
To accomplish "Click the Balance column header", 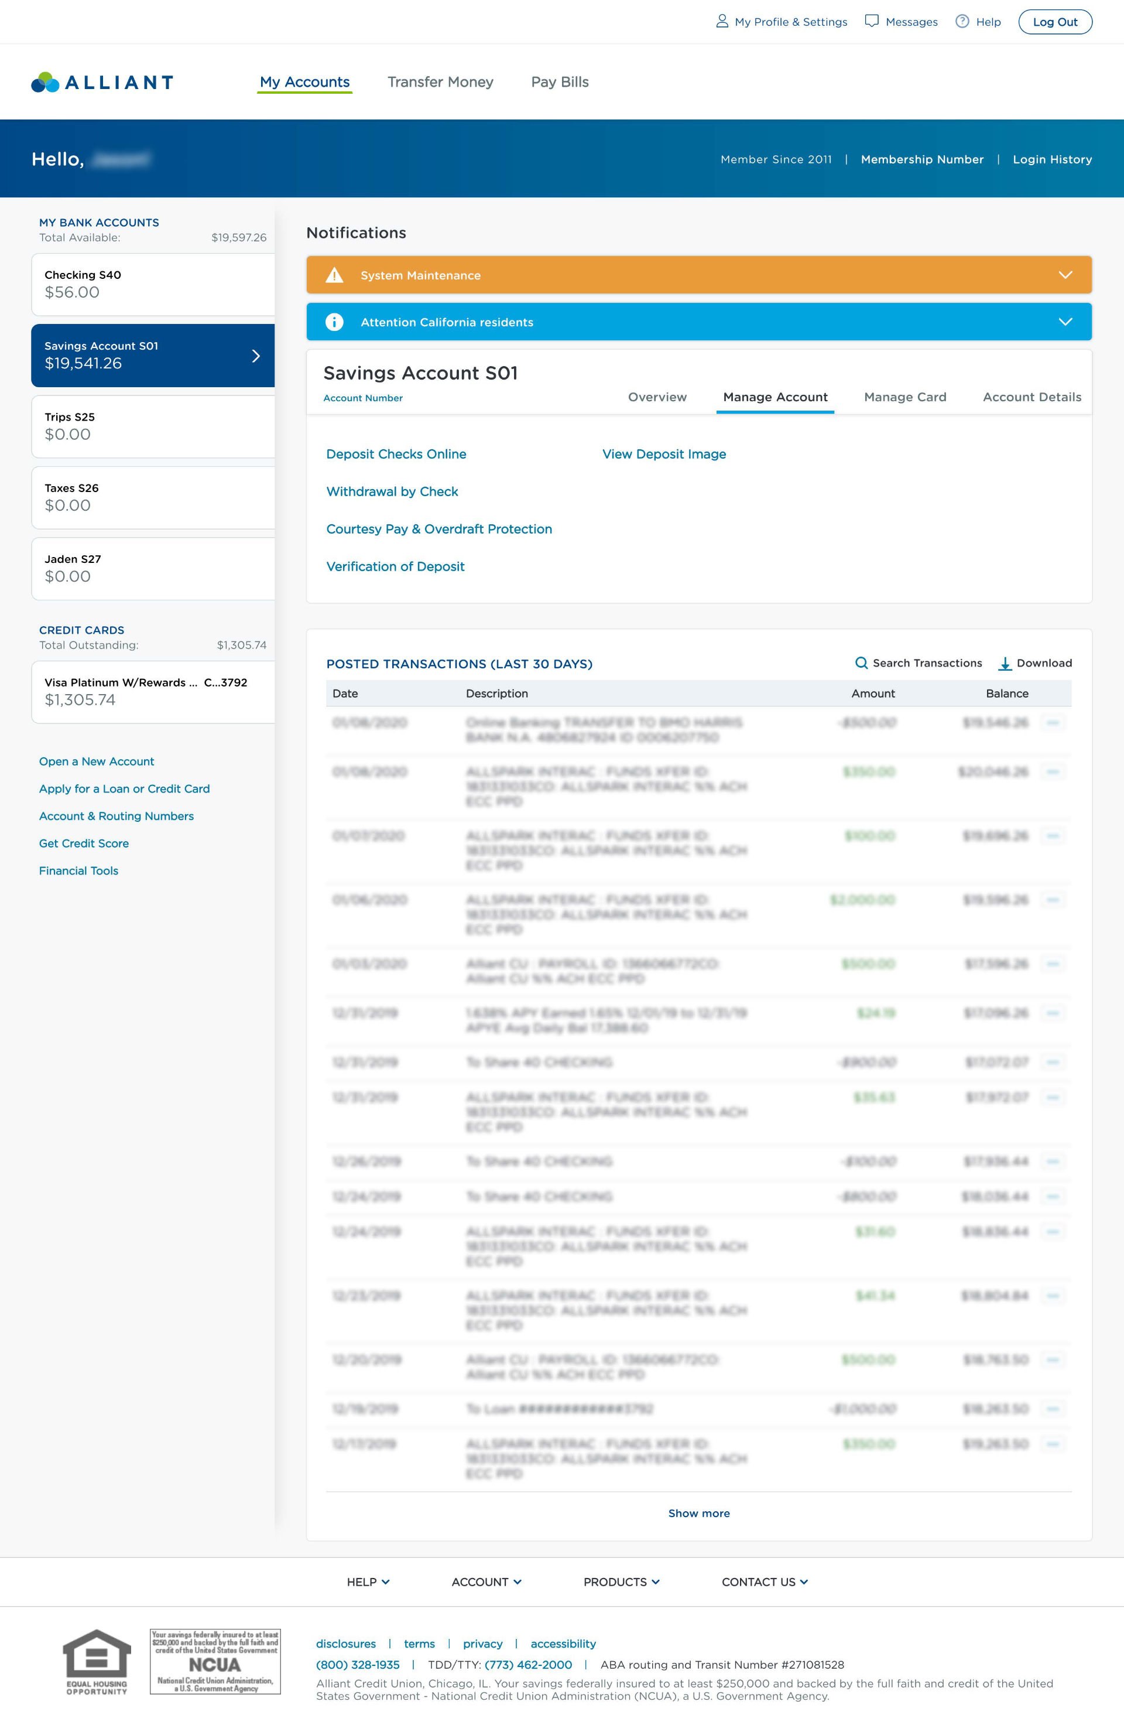I will coord(1007,694).
